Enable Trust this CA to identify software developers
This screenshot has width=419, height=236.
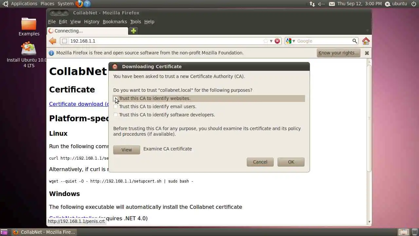click(x=116, y=115)
